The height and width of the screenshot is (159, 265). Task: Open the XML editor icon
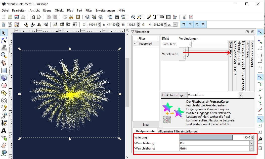pos(168,17)
